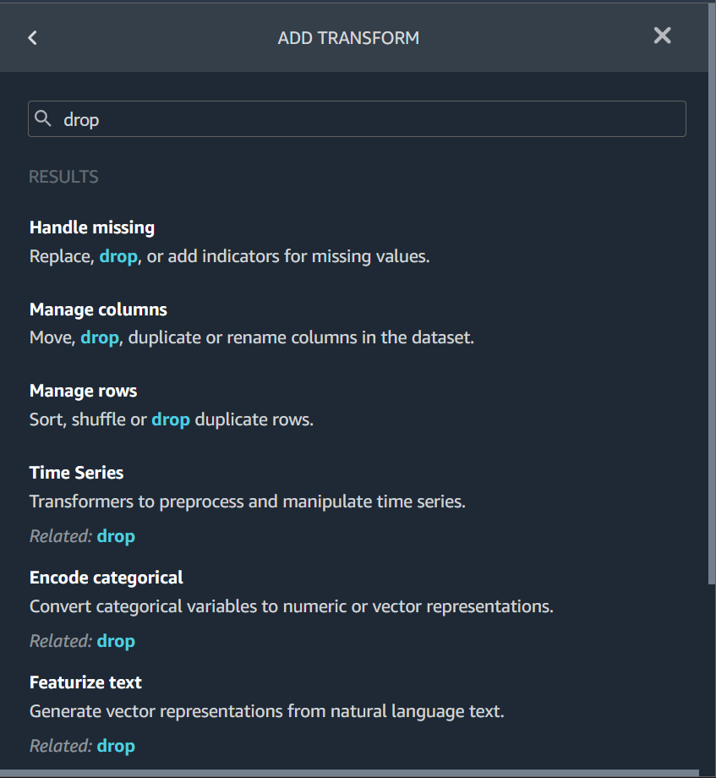Open the Featurize text transform
The height and width of the screenshot is (778, 716).
coord(85,682)
